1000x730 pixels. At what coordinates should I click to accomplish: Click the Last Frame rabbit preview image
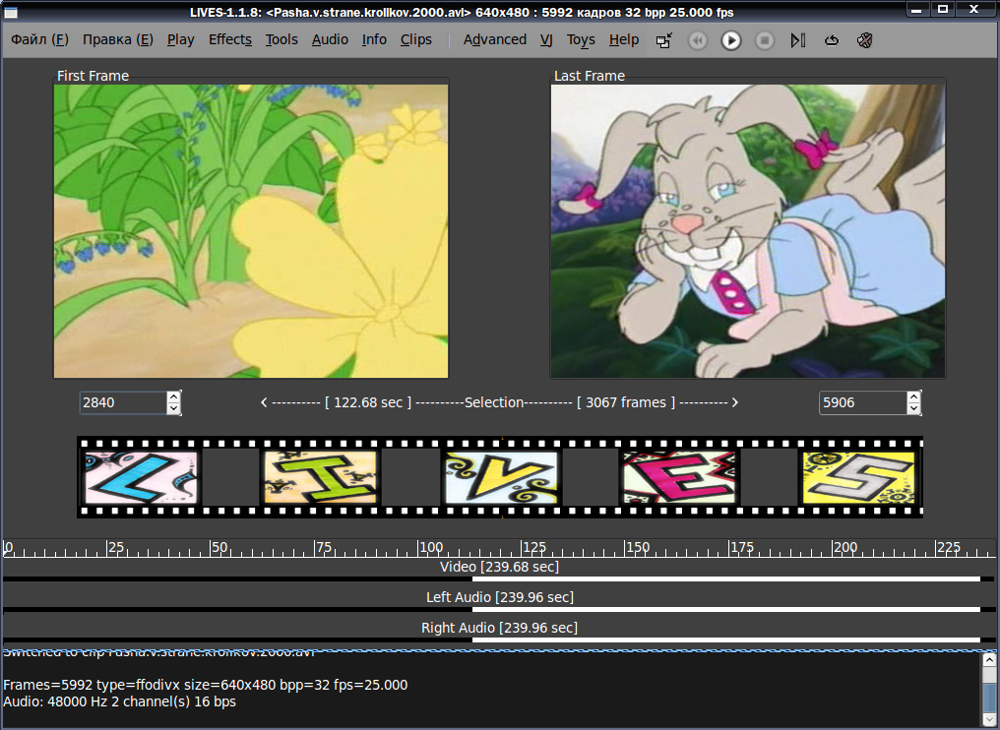coord(747,231)
